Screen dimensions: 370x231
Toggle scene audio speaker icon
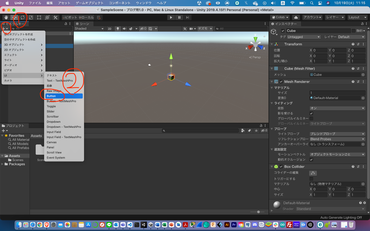click(124, 29)
